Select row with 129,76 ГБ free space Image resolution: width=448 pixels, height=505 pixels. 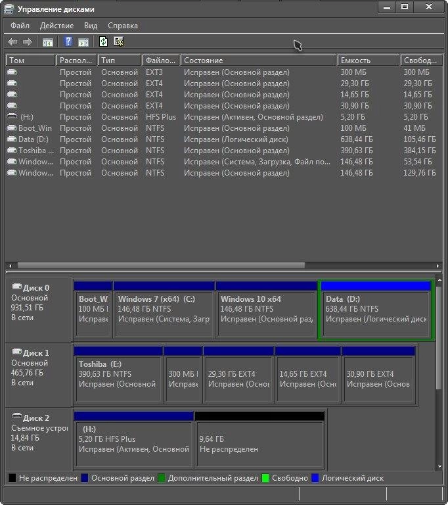(x=223, y=173)
